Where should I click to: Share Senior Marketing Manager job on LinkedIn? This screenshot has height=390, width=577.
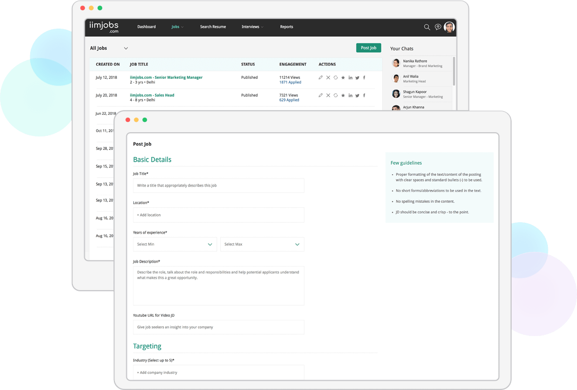[350, 78]
